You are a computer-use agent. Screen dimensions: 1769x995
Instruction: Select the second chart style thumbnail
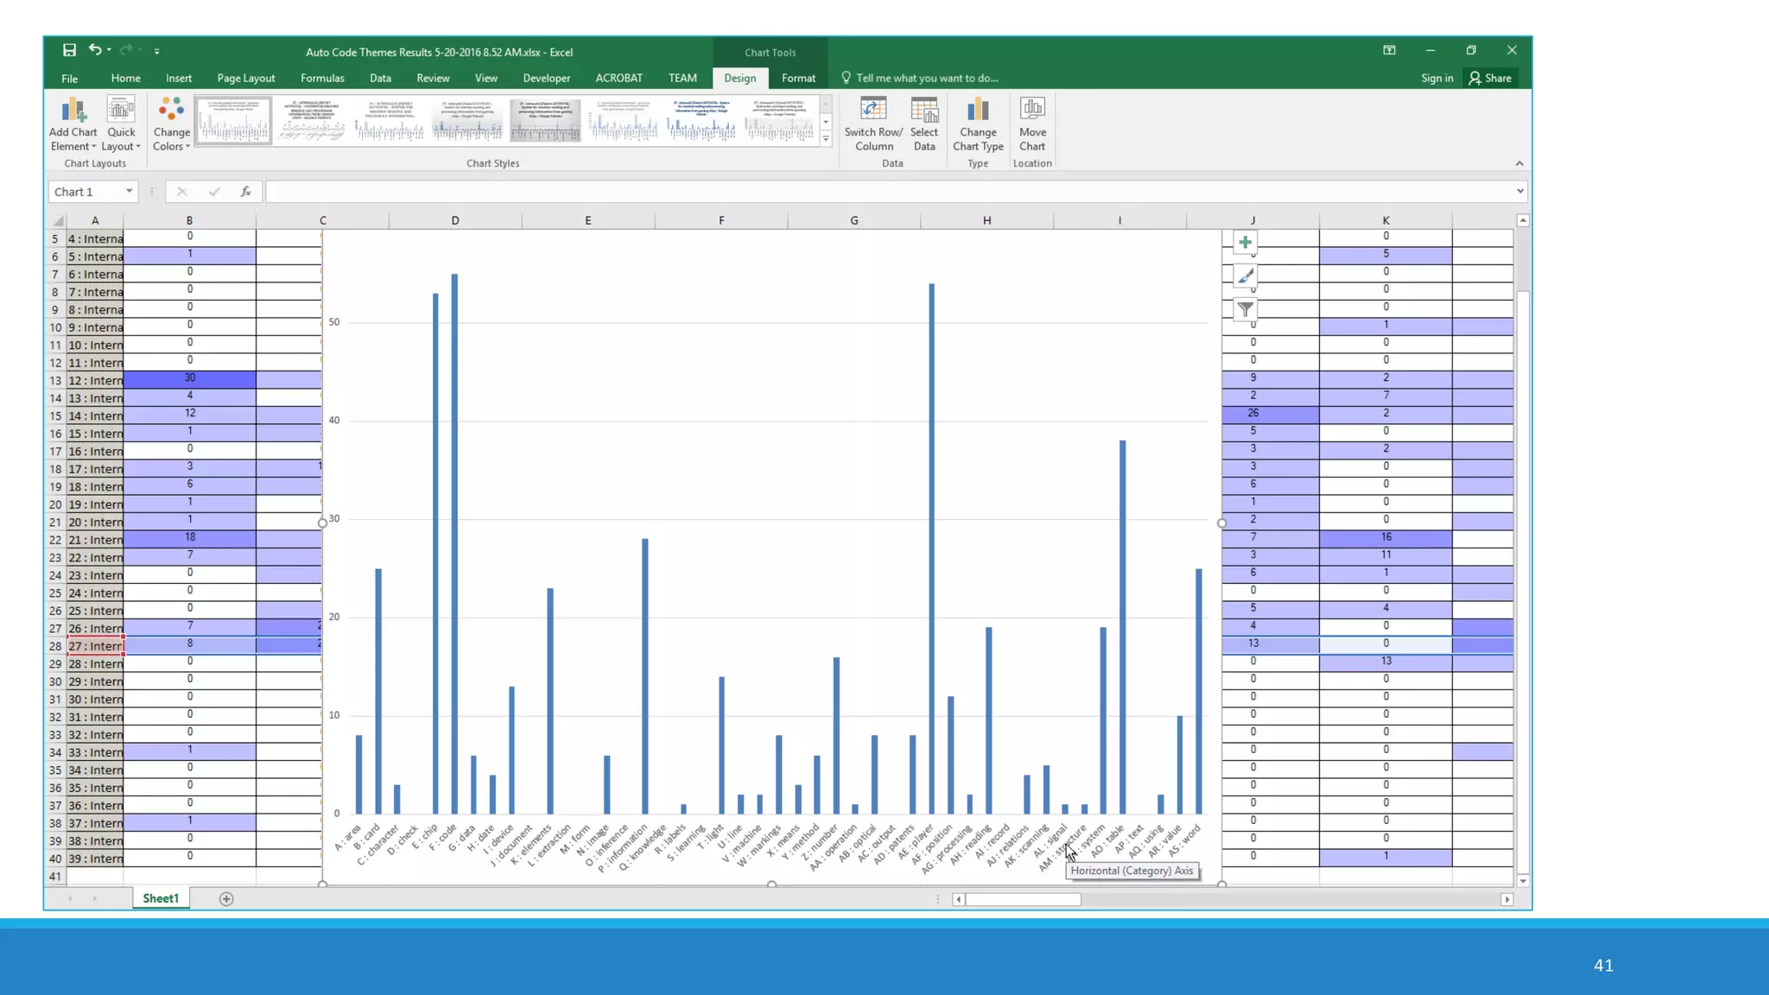[x=312, y=120]
